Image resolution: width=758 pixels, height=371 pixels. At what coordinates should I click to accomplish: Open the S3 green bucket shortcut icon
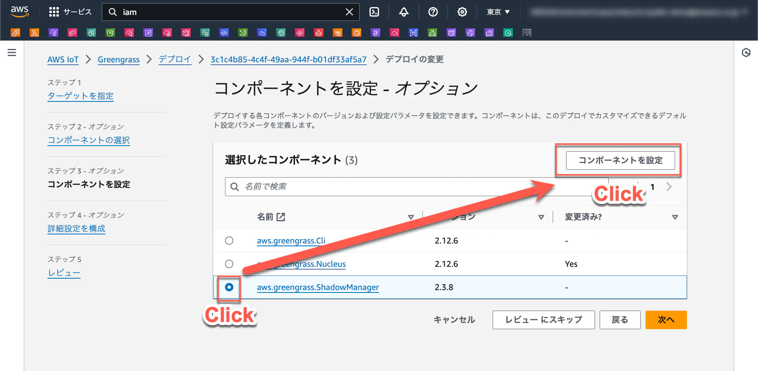tap(110, 33)
